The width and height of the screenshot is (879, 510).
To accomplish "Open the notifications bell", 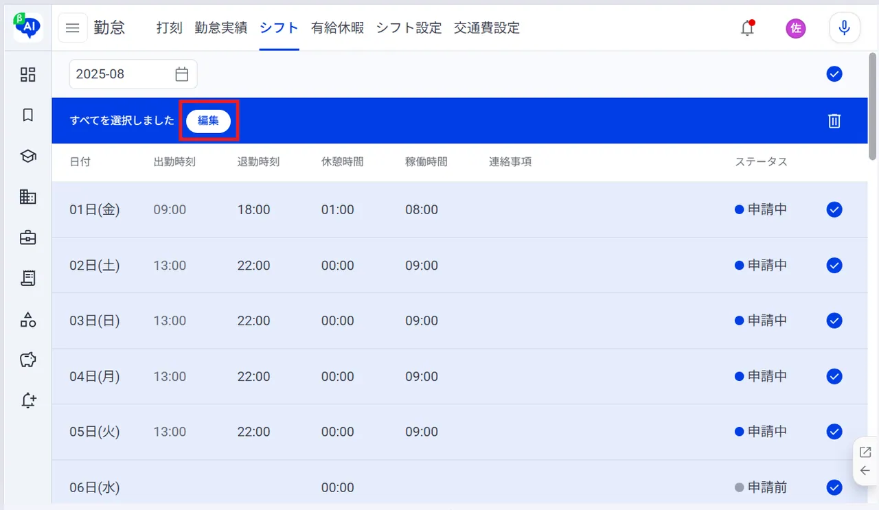I will click(x=748, y=28).
